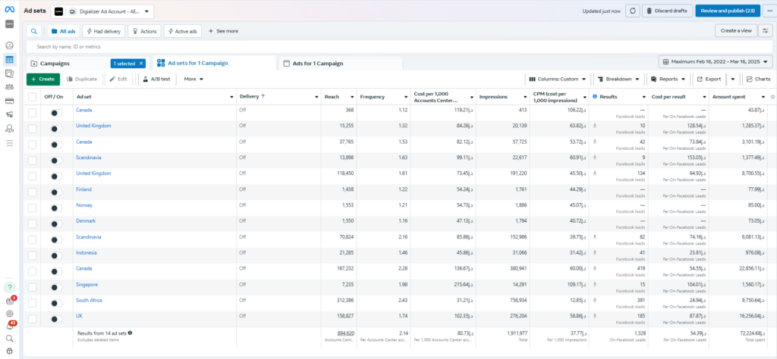Open the Breakdown dropdown

(x=618, y=79)
